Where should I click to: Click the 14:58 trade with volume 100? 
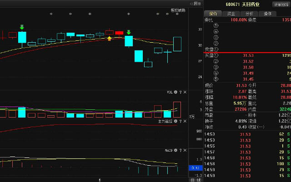(x=247, y=164)
